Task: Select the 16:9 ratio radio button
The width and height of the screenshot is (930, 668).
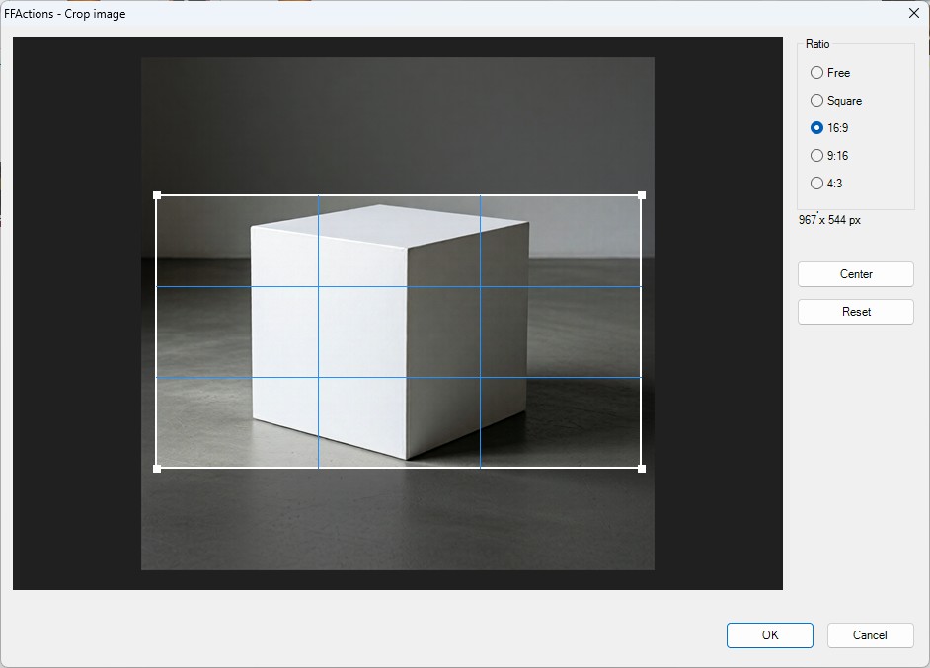Action: click(x=816, y=127)
